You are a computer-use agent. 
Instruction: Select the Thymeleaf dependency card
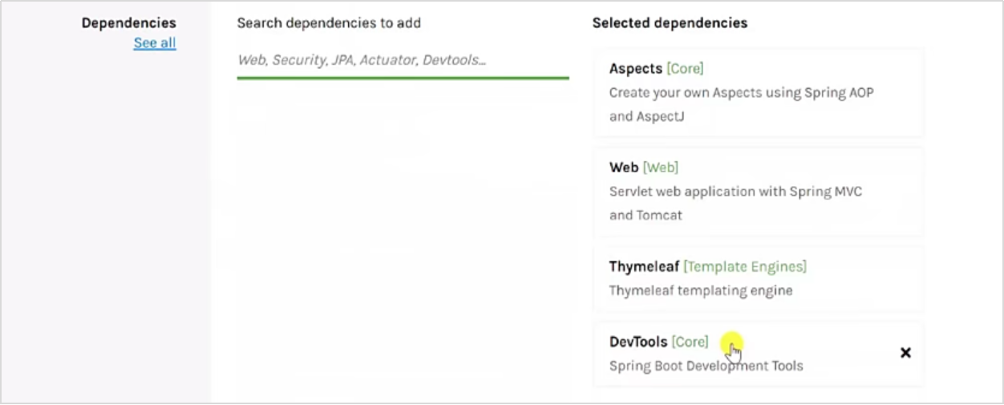pyautogui.click(x=758, y=278)
